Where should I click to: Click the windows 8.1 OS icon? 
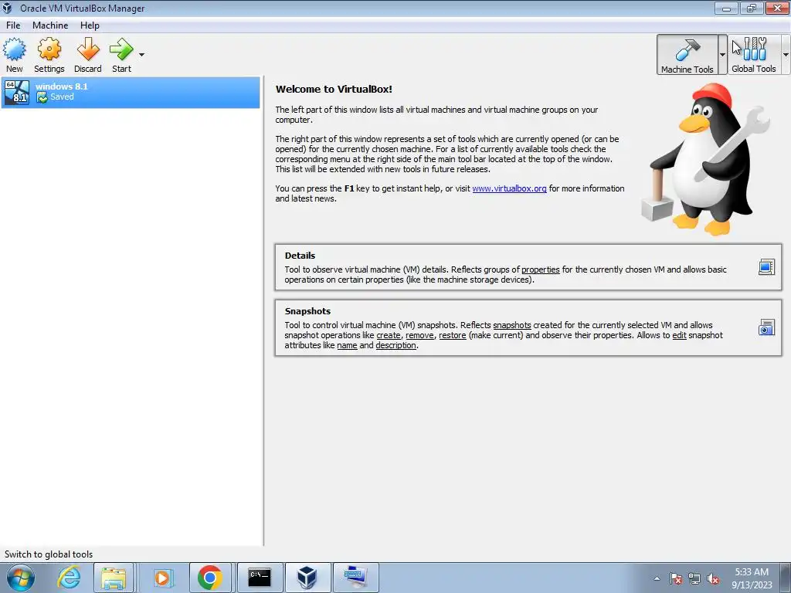tap(17, 93)
